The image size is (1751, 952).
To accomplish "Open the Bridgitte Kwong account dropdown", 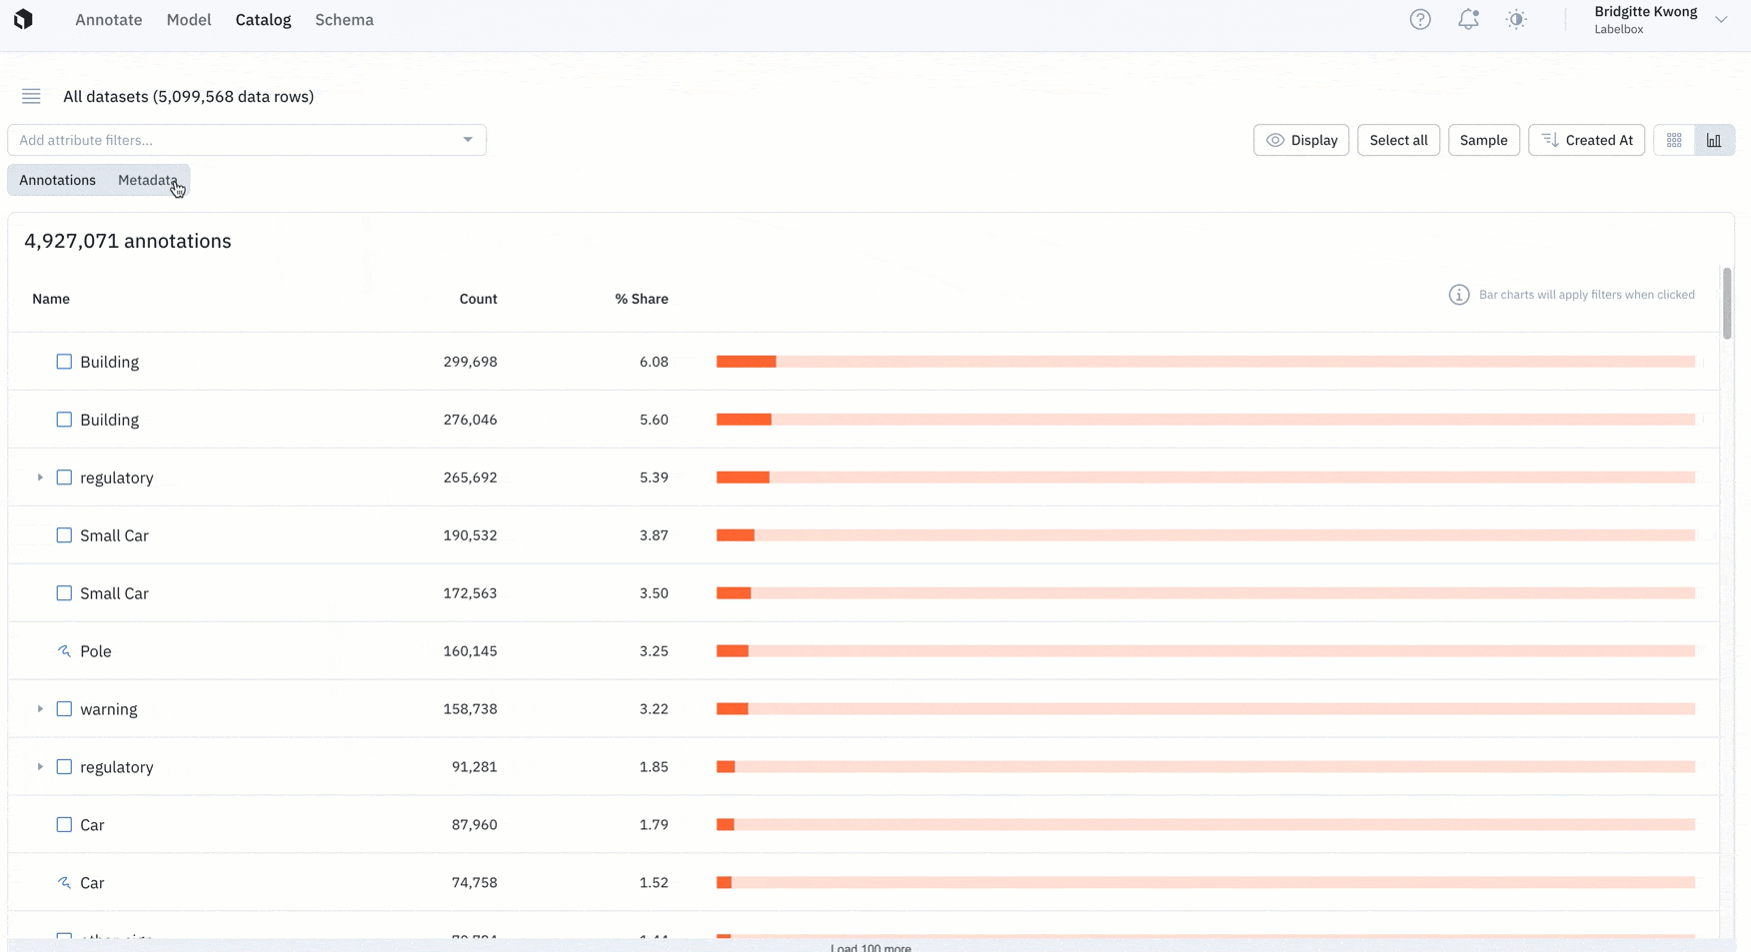I will pos(1721,19).
